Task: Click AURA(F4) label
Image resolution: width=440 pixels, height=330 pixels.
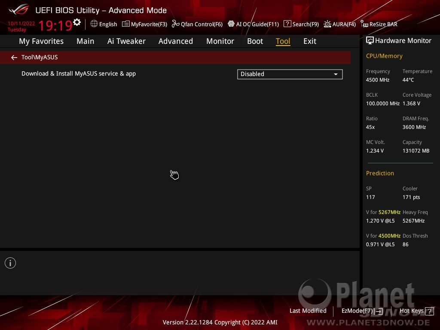Action: click(344, 24)
